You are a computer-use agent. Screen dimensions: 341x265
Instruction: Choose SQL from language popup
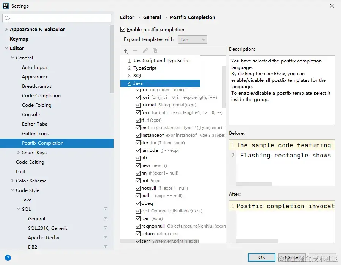point(160,76)
